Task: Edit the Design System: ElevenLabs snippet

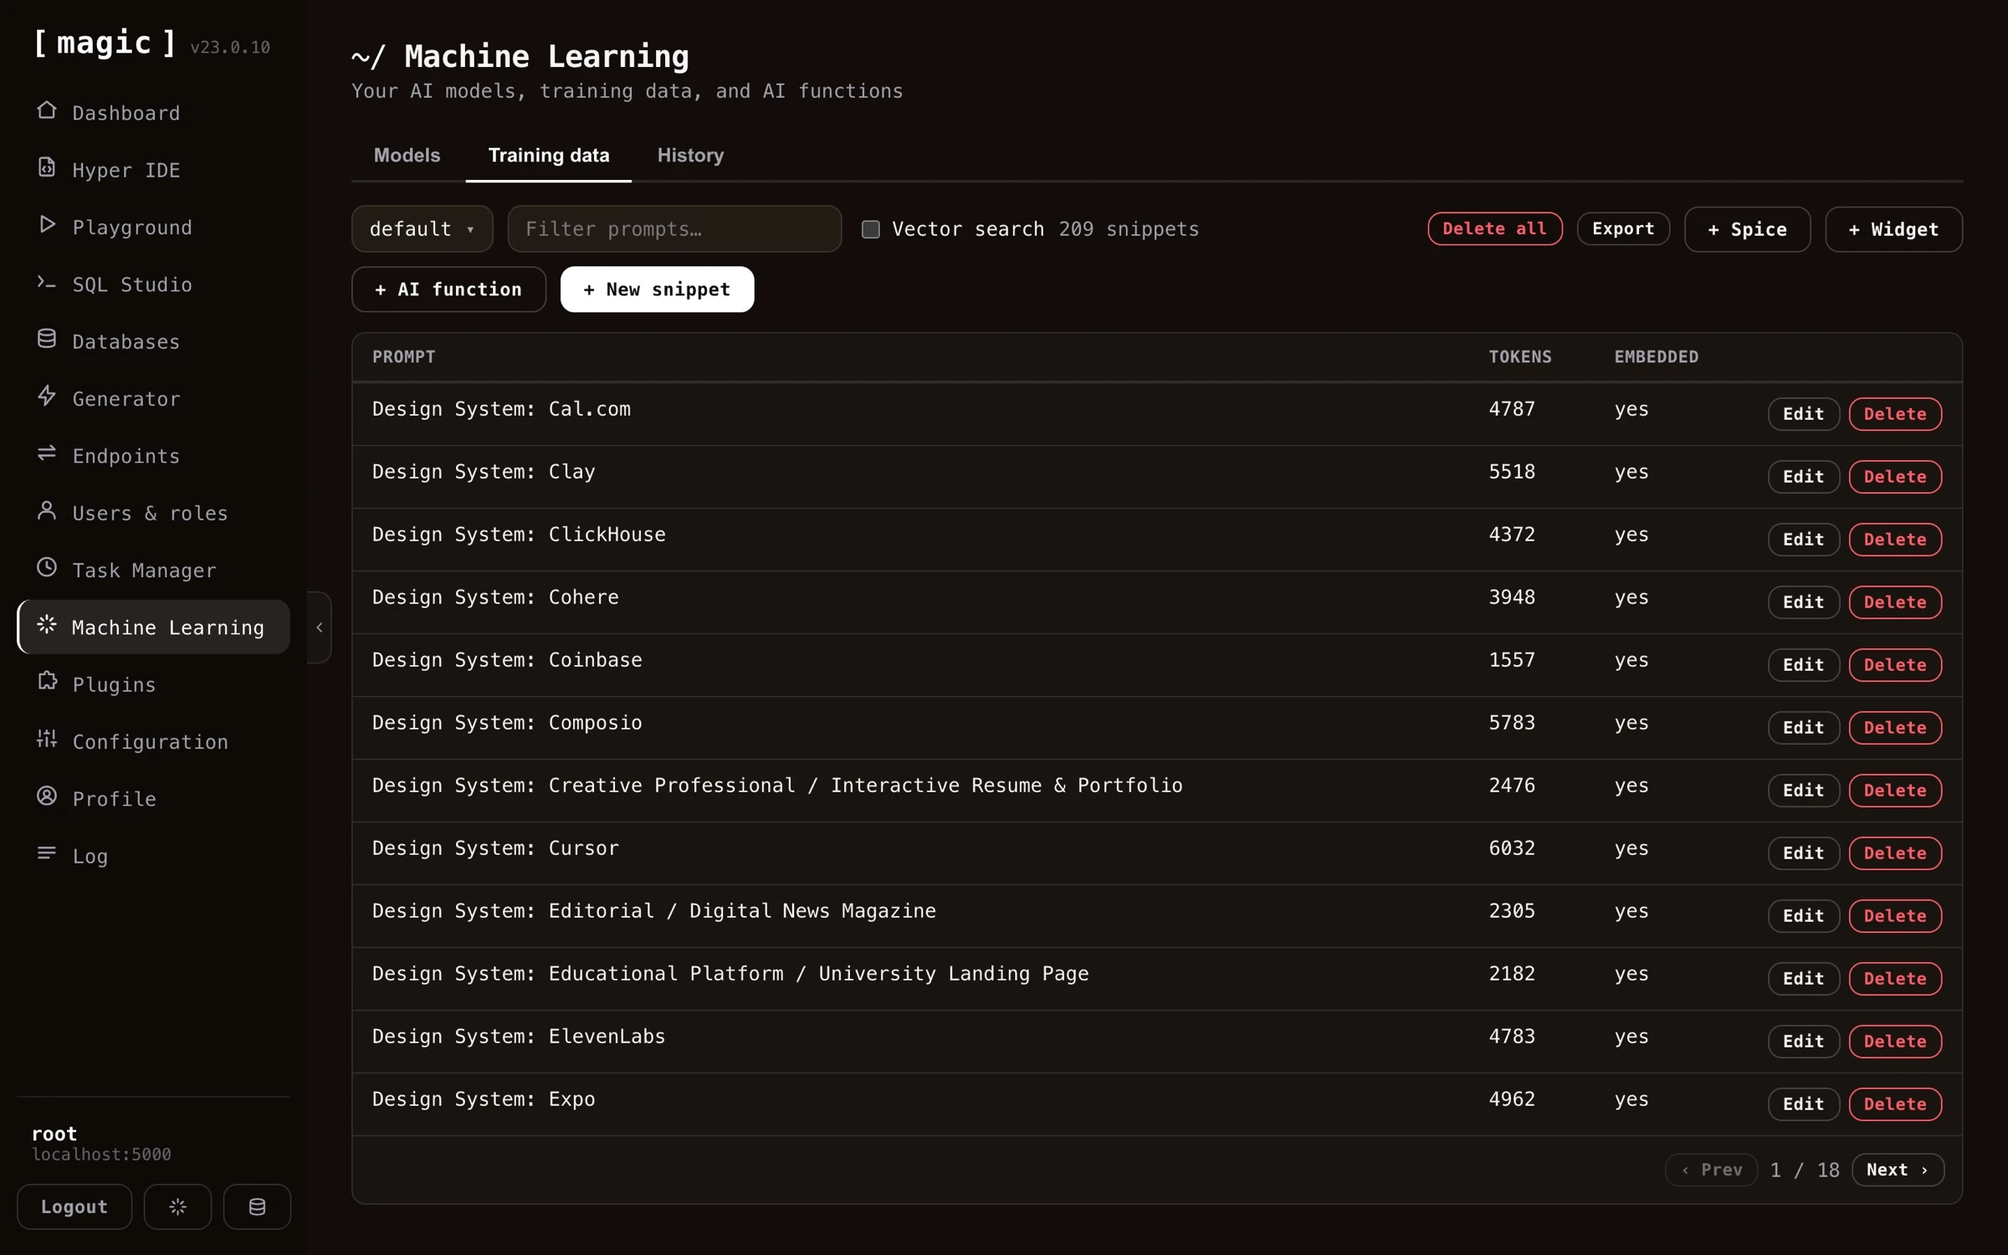Action: click(1803, 1042)
